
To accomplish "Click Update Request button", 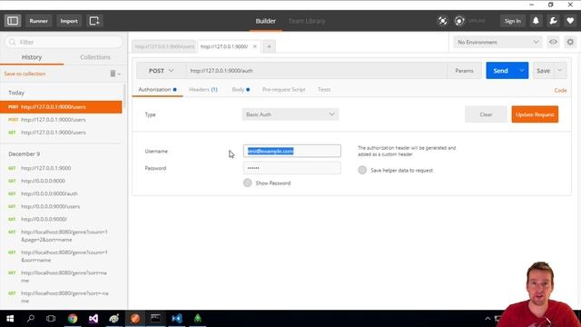I will point(535,114).
